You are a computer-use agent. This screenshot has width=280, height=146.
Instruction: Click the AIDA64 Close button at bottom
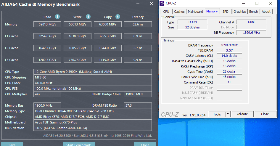click(145, 144)
